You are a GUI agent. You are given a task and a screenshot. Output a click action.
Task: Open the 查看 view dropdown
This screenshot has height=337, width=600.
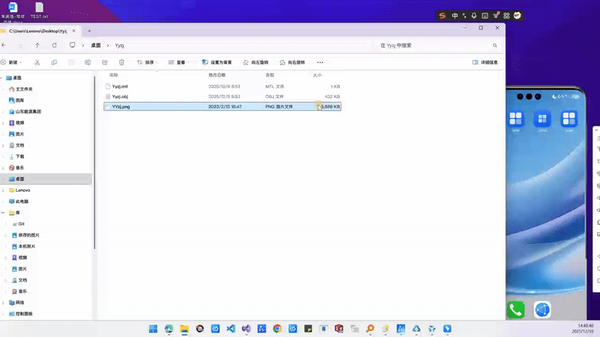[x=178, y=62]
